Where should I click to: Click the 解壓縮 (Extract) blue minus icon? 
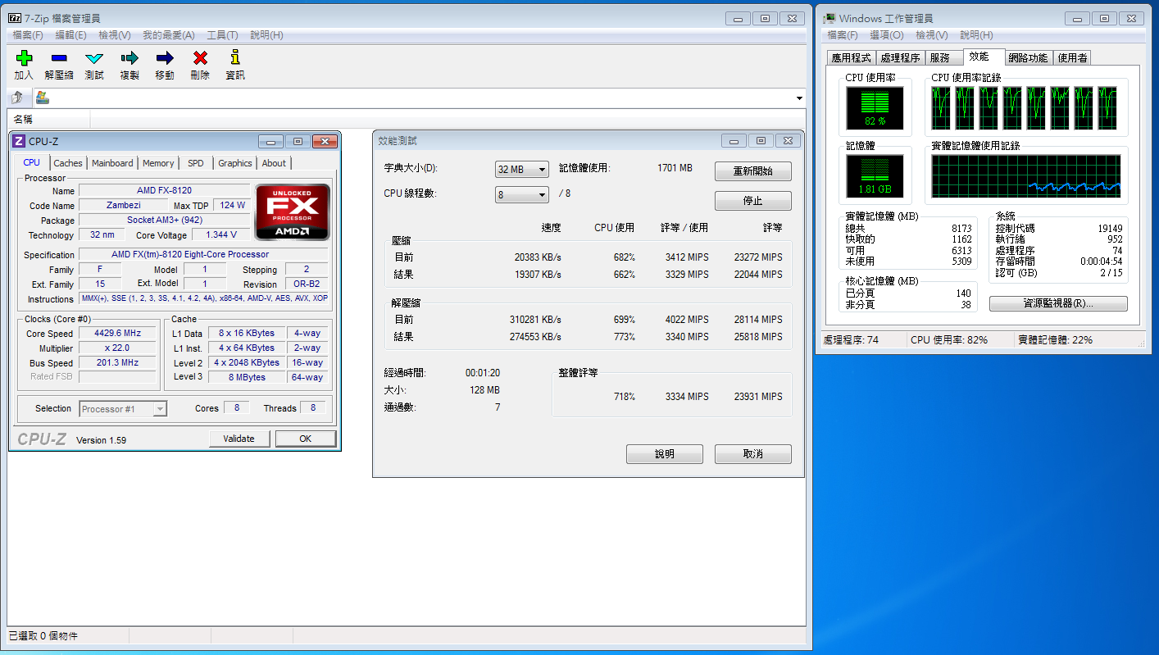[x=59, y=58]
